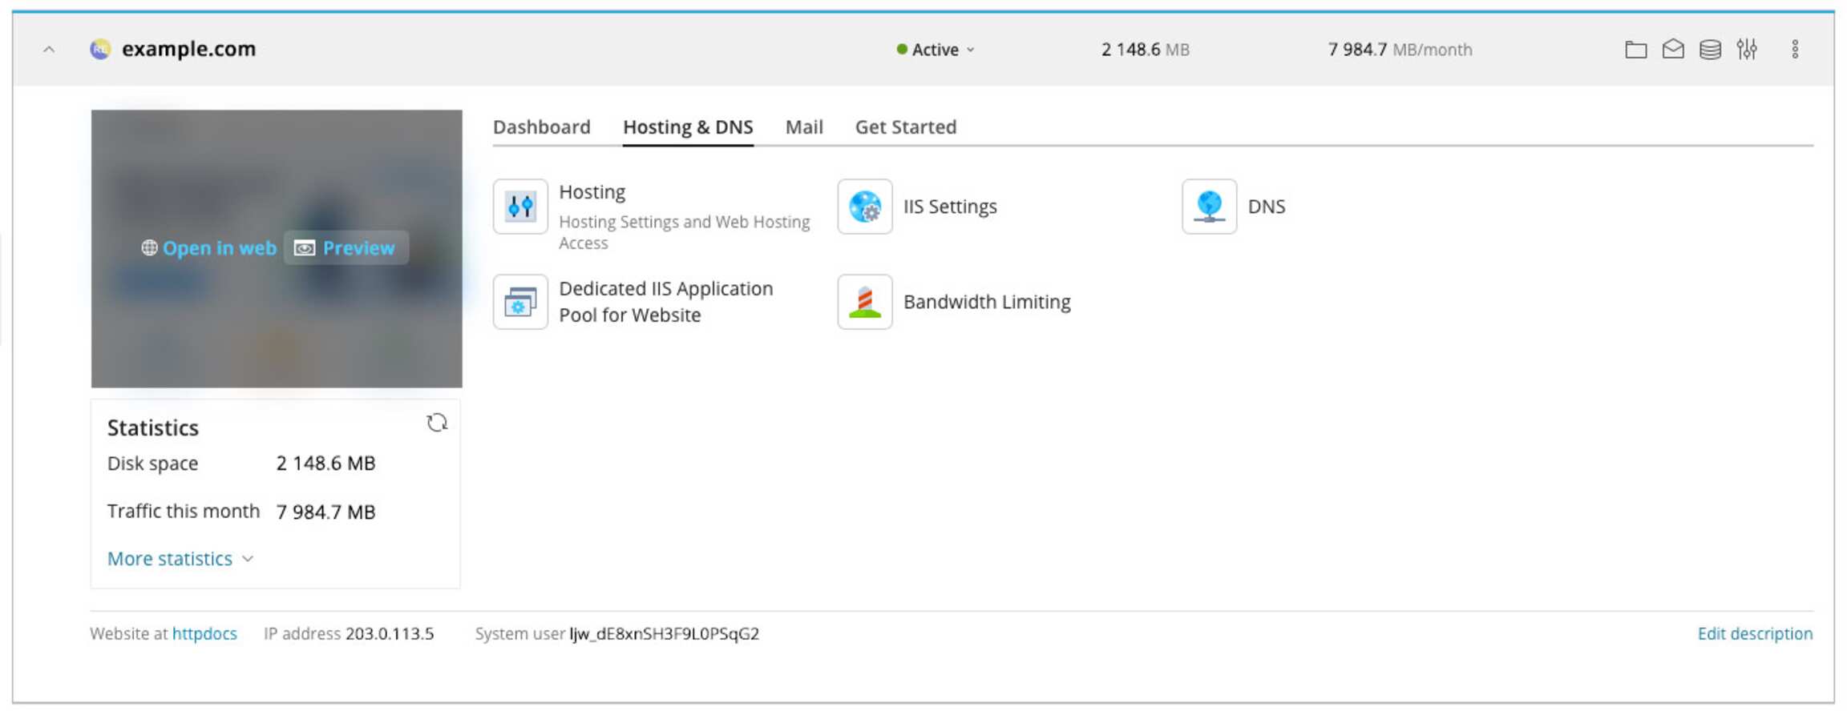The image size is (1847, 715).
Task: Refresh the Statistics panel
Action: (x=437, y=423)
